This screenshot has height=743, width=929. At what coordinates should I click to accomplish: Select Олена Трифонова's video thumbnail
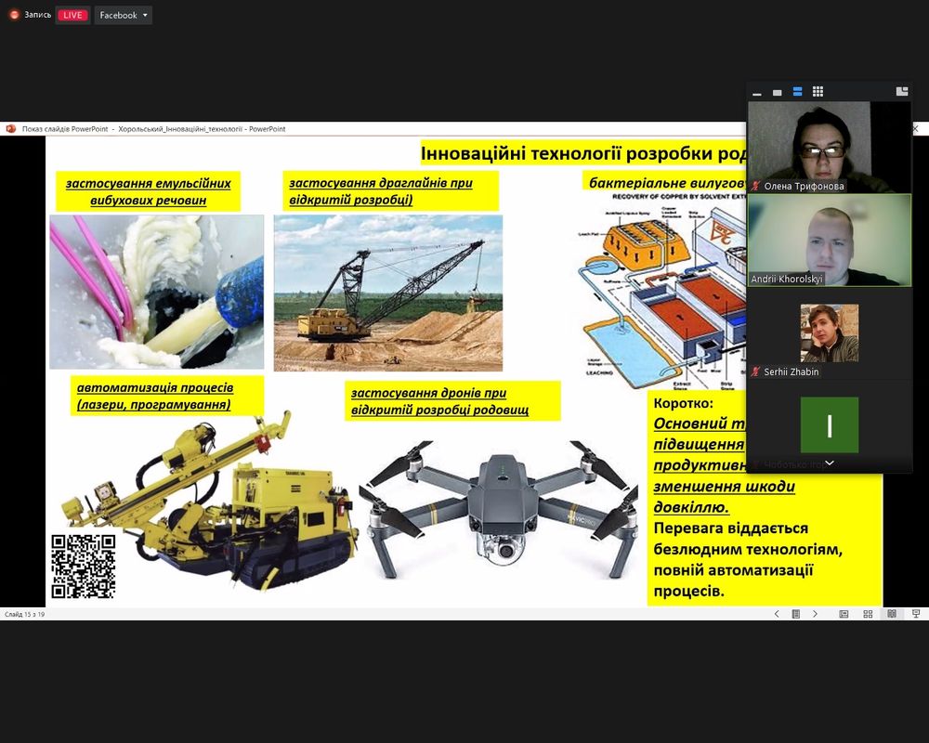point(830,147)
